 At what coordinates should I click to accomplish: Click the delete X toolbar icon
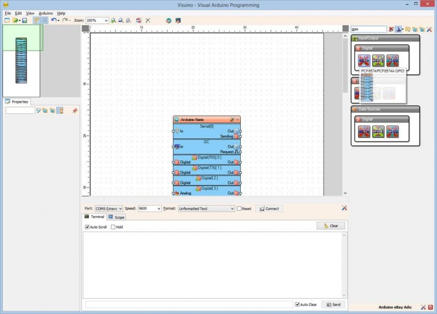click(148, 20)
